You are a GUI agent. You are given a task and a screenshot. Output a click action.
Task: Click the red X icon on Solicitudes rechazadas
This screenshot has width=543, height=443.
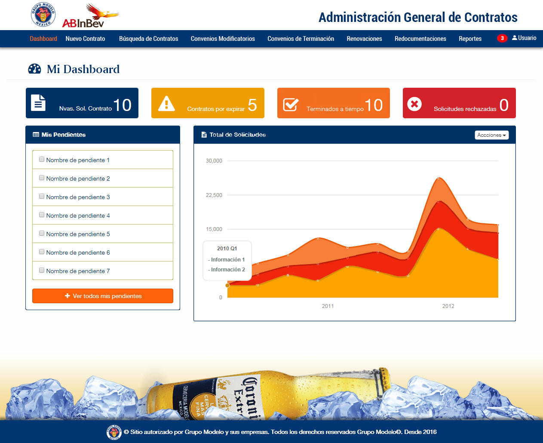(414, 104)
